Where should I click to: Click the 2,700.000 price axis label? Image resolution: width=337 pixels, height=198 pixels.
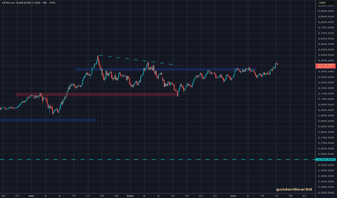click(x=325, y=143)
